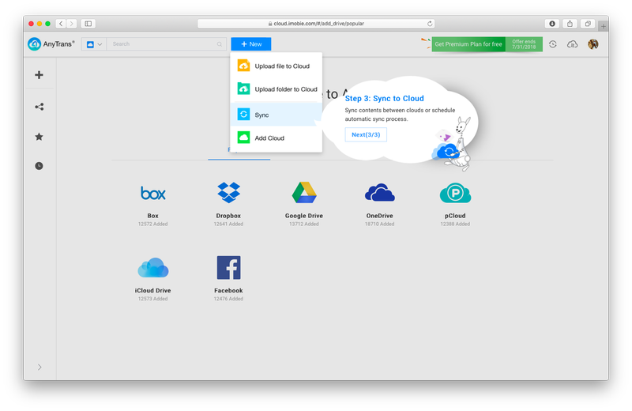
Task: Choose Sync from the New menu
Action: 276,115
